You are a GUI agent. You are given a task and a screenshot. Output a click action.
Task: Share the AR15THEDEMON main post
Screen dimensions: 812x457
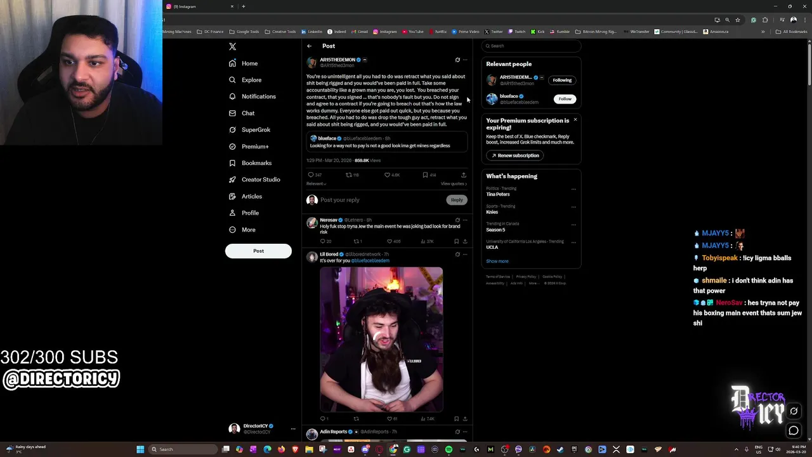464,175
